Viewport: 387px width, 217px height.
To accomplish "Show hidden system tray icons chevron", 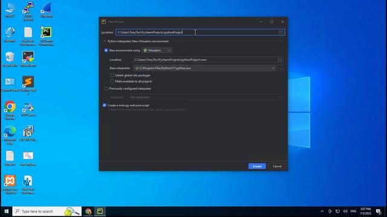I will pyautogui.click(x=322, y=211).
